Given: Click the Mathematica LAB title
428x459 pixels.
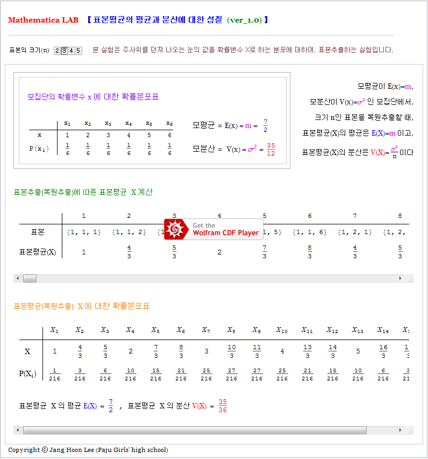Looking at the screenshot, I should (43, 20).
